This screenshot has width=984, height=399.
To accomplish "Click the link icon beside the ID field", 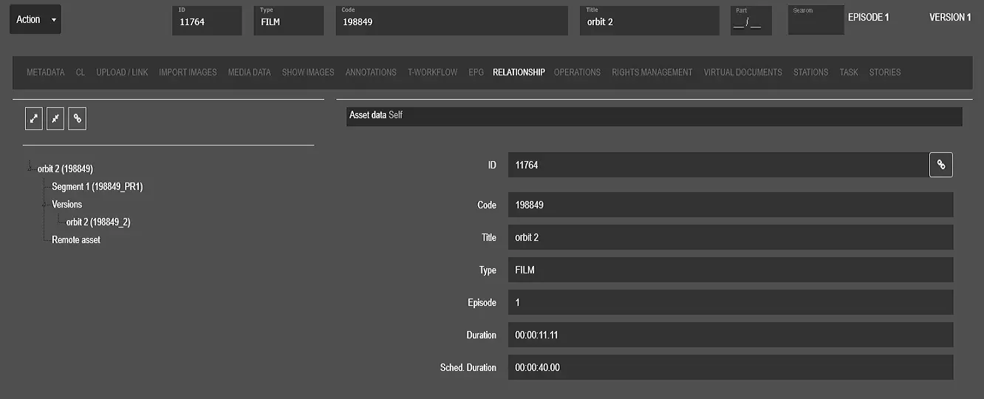I will [x=940, y=166].
